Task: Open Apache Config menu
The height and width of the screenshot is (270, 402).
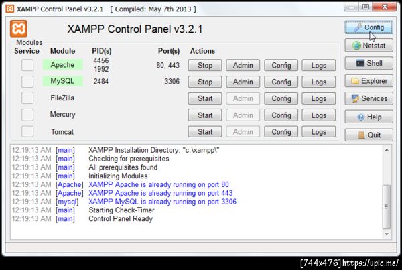Action: point(281,66)
